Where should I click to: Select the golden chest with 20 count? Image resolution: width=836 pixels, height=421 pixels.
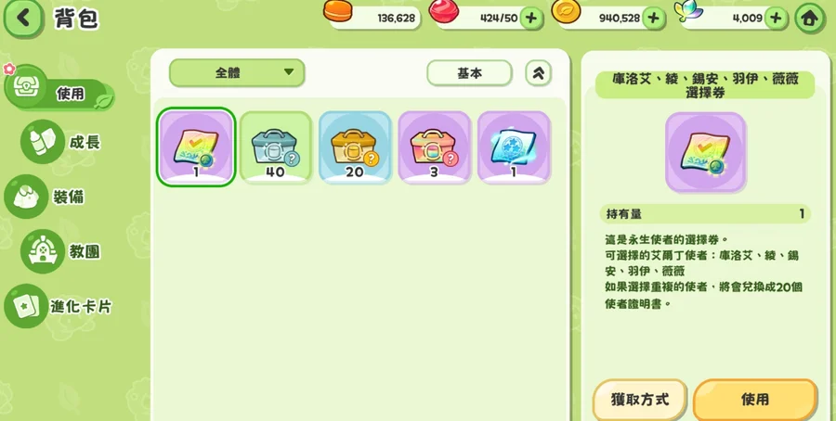pyautogui.click(x=355, y=147)
